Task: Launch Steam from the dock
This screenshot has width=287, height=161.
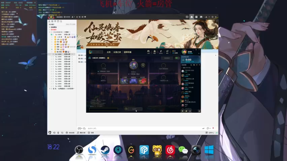Action: click(x=105, y=150)
